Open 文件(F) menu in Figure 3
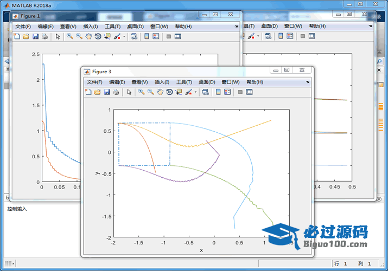 point(94,82)
